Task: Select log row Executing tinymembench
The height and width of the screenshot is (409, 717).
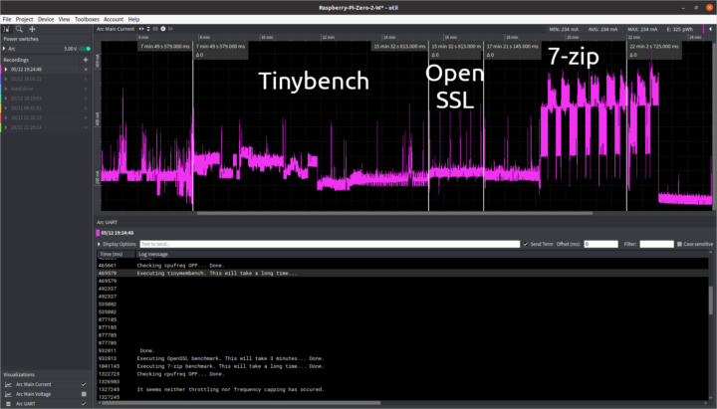Action: point(403,274)
